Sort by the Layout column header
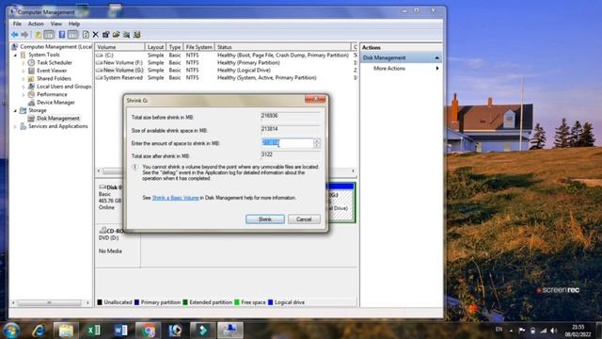 (155, 47)
